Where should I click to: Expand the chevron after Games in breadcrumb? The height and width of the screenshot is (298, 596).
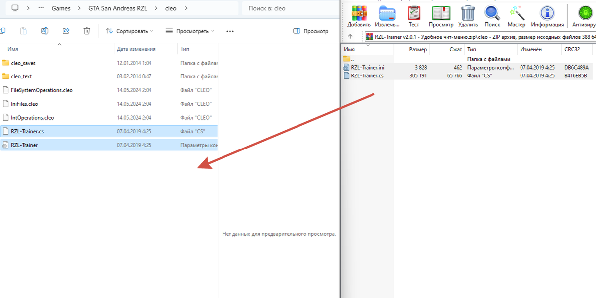(x=79, y=8)
